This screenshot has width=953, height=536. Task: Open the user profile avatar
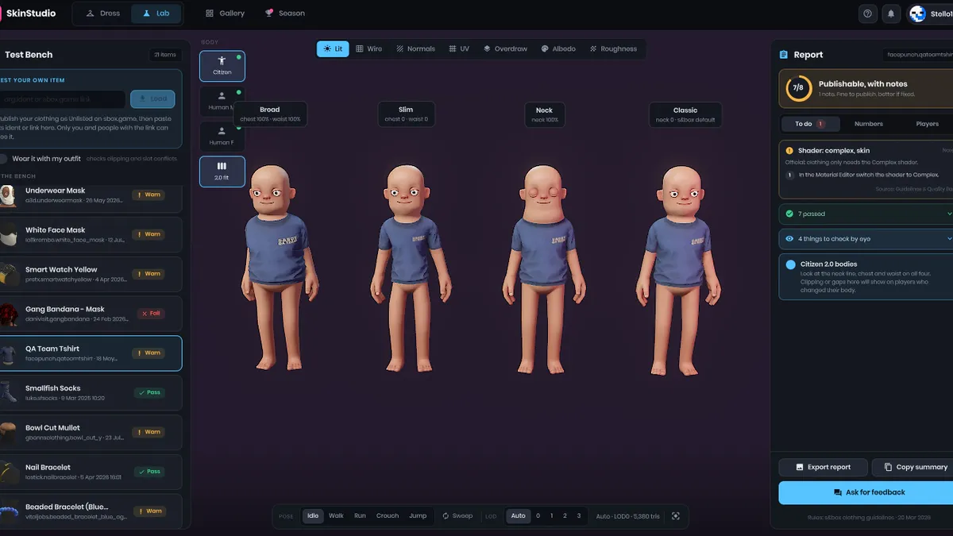(x=917, y=13)
